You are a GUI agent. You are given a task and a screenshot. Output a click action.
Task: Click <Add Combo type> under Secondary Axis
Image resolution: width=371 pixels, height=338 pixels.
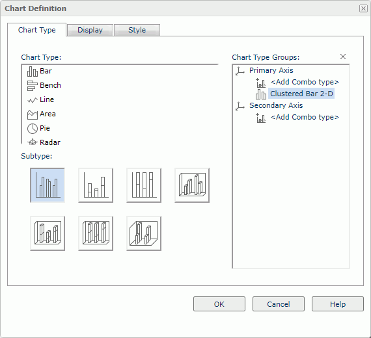click(305, 117)
